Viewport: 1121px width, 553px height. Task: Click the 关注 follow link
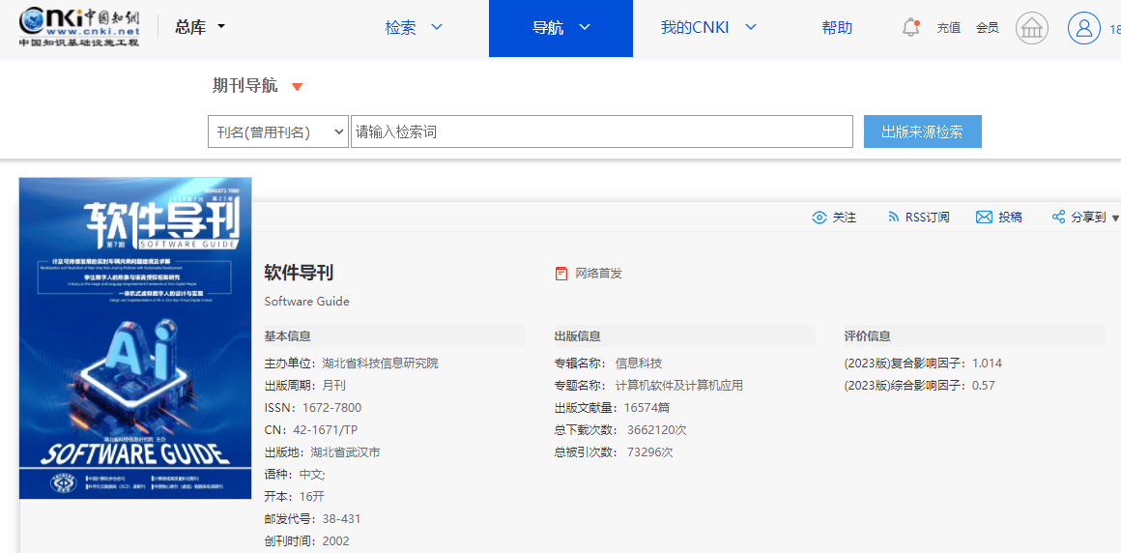click(x=845, y=218)
